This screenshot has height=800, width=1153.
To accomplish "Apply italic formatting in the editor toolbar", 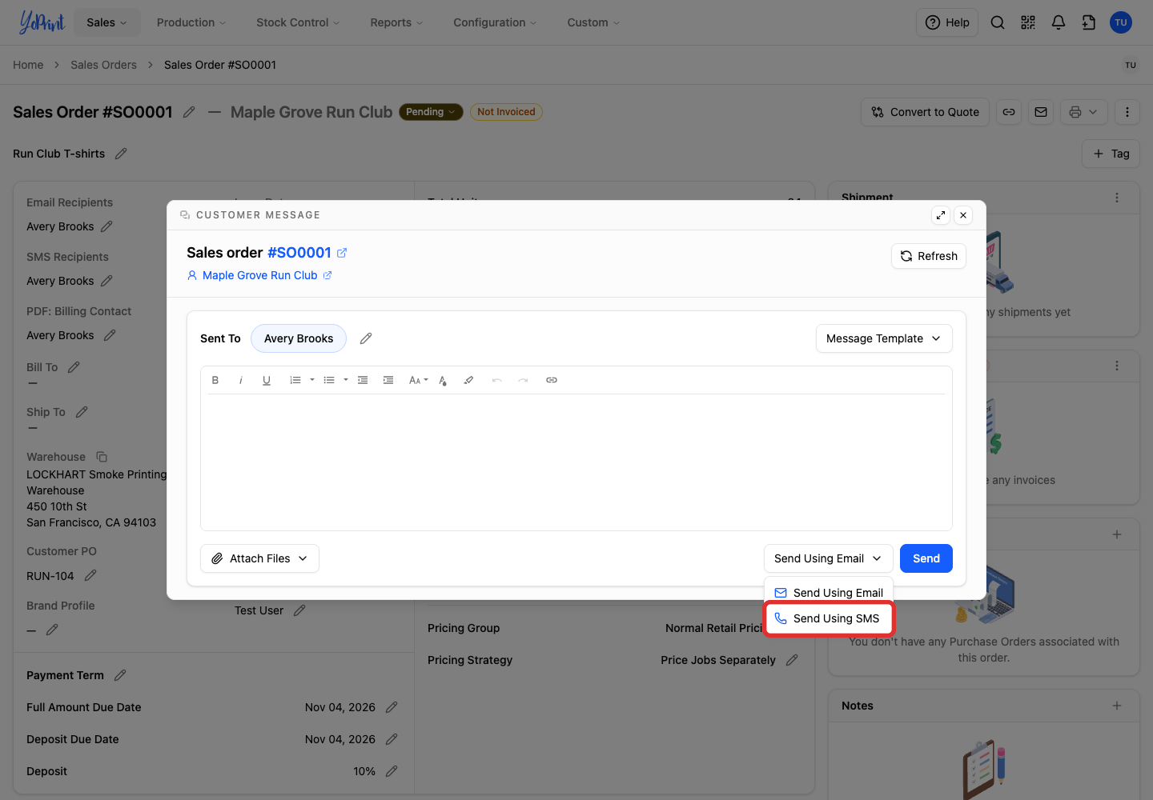I will point(241,380).
